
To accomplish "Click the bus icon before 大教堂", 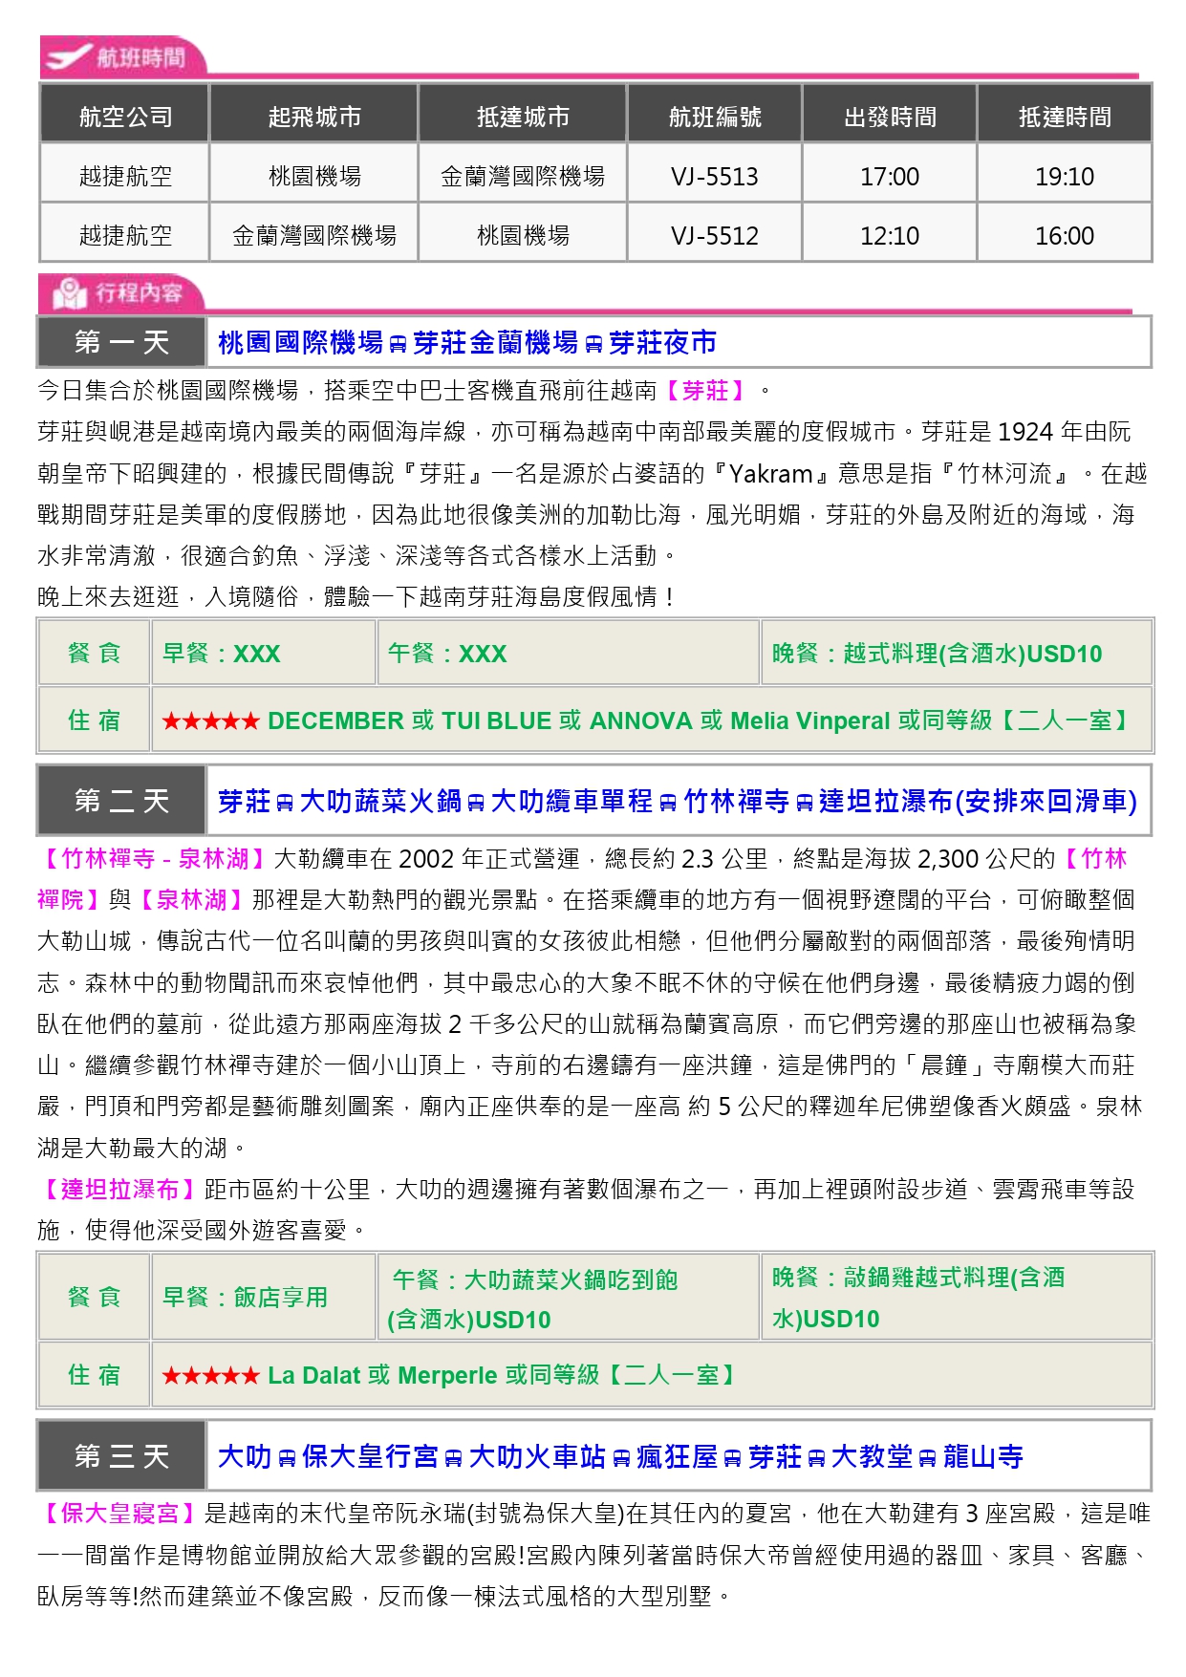I will 816,1458.
